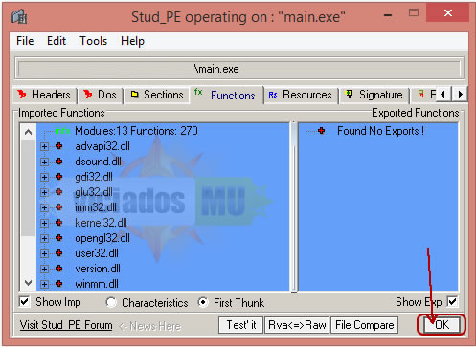
Task: Confirm with the OK button
Action: [x=442, y=325]
